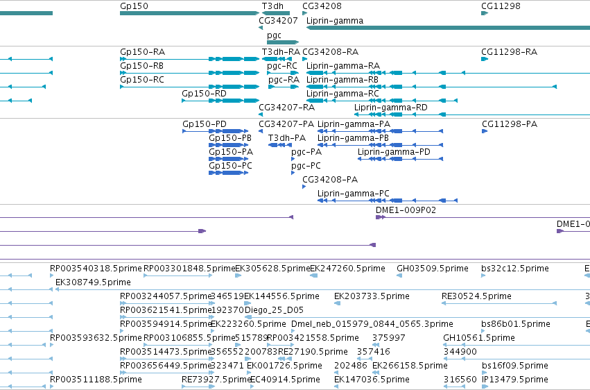Image resolution: width=590 pixels, height=390 pixels.
Task: Click the CG34207-RA transcript label
Action: [x=287, y=108]
